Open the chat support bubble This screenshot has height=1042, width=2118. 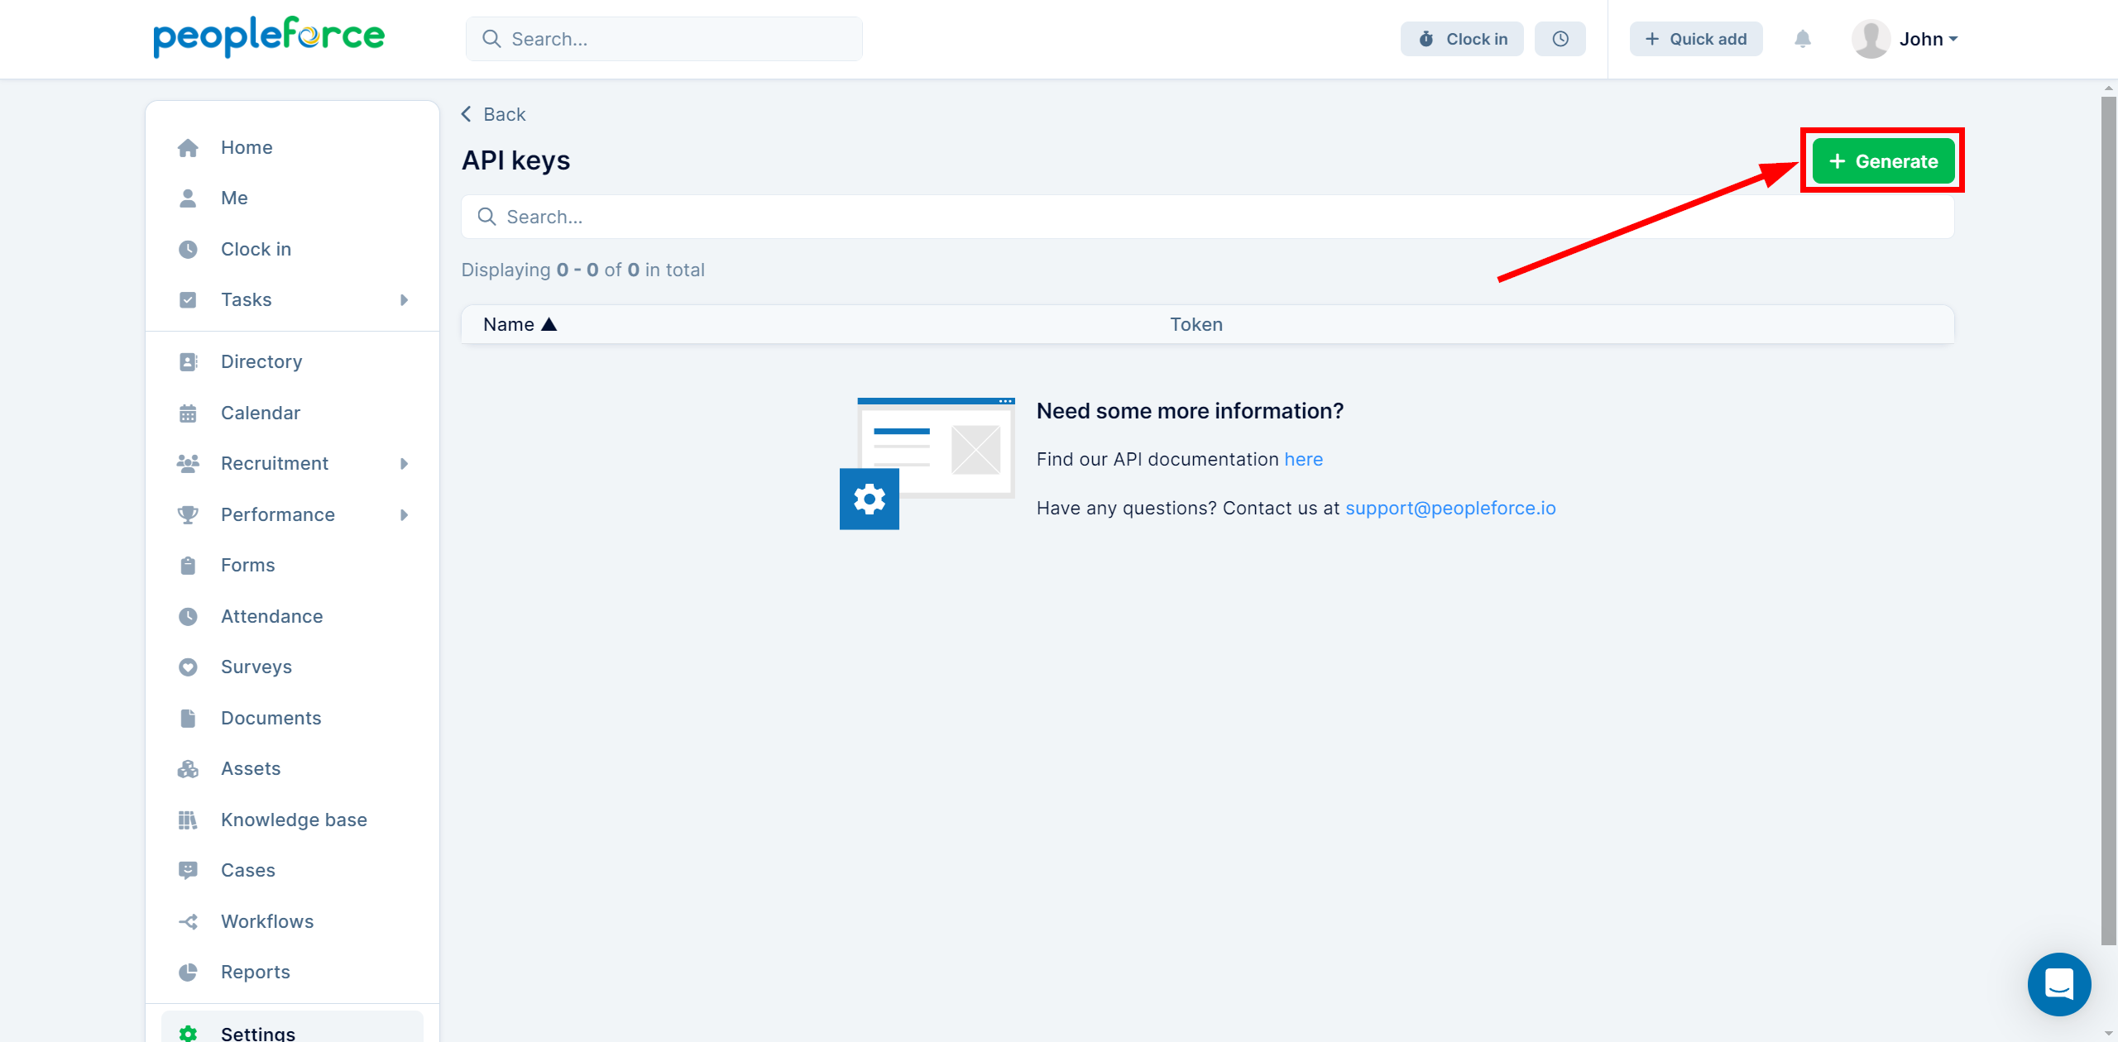[x=2059, y=984]
